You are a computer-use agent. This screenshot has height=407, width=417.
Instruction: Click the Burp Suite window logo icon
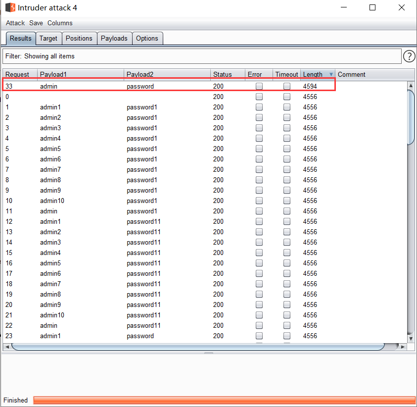tap(10, 7)
